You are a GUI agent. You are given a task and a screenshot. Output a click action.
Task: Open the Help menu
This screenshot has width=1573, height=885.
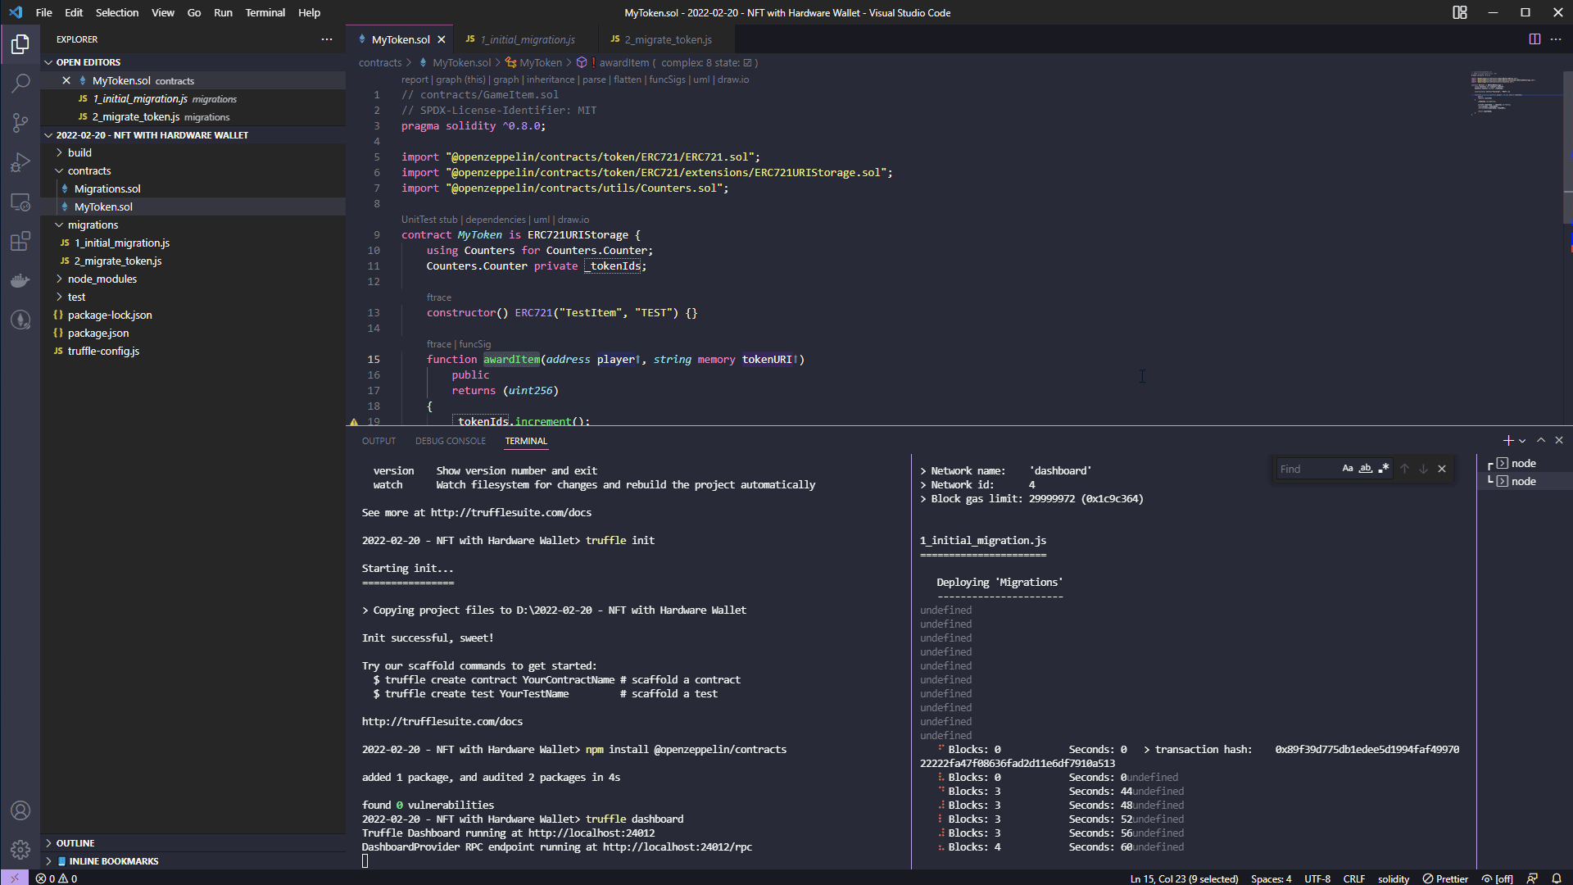[309, 12]
